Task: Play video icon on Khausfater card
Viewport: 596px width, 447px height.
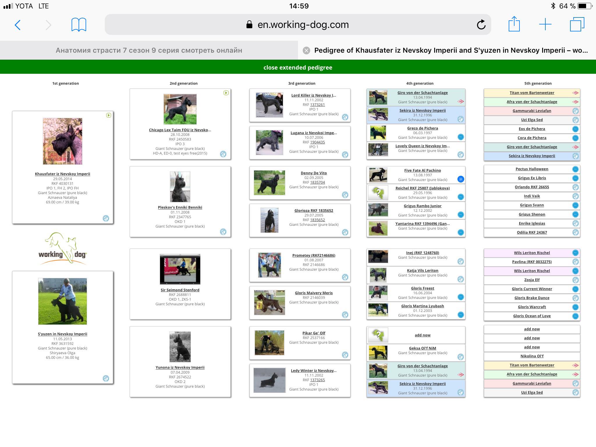Action: tap(109, 115)
